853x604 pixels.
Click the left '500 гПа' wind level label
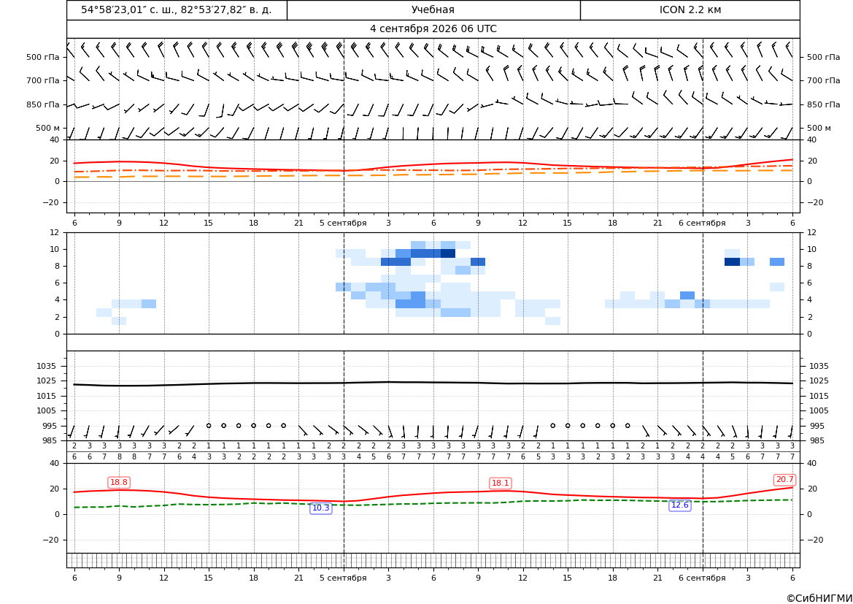click(x=43, y=57)
